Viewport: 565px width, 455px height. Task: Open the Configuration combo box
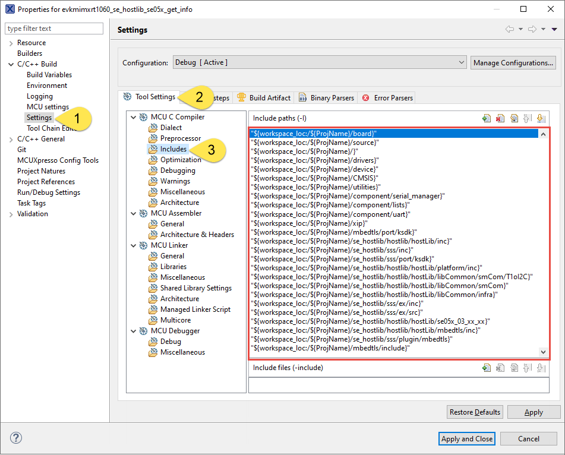click(320, 62)
